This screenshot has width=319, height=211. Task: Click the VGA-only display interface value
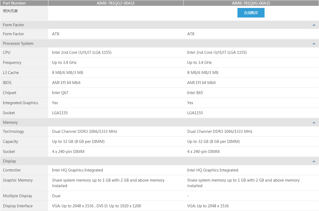[x=208, y=206]
